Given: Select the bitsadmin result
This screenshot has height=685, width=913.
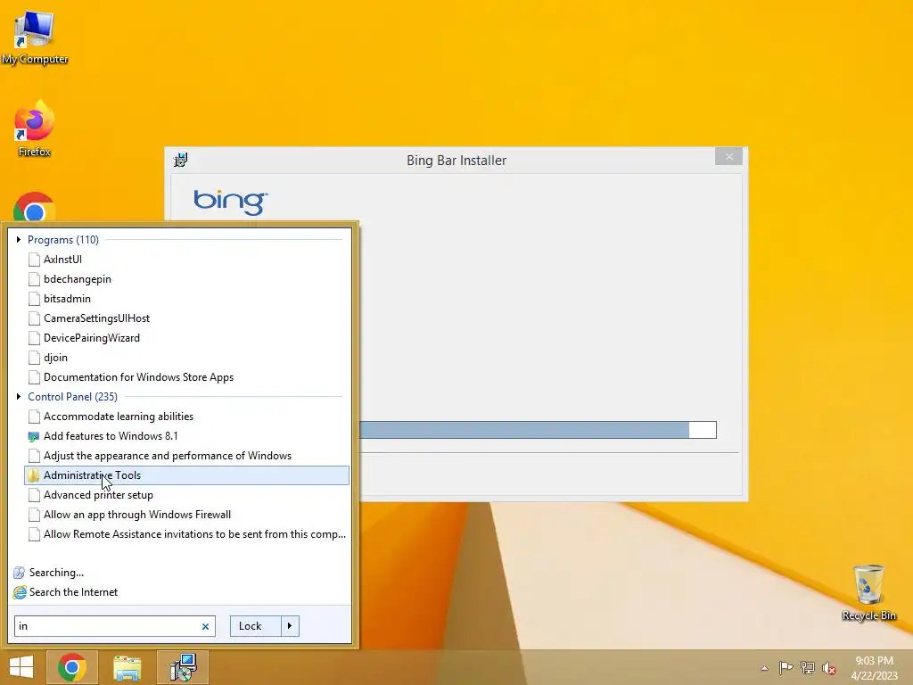Looking at the screenshot, I should pyautogui.click(x=186, y=299).
